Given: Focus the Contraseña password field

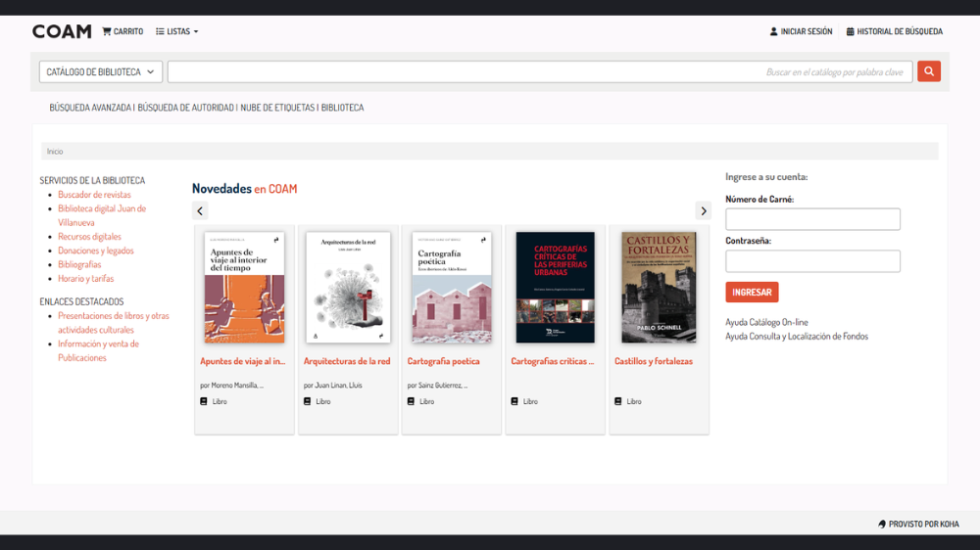Looking at the screenshot, I should pyautogui.click(x=812, y=261).
